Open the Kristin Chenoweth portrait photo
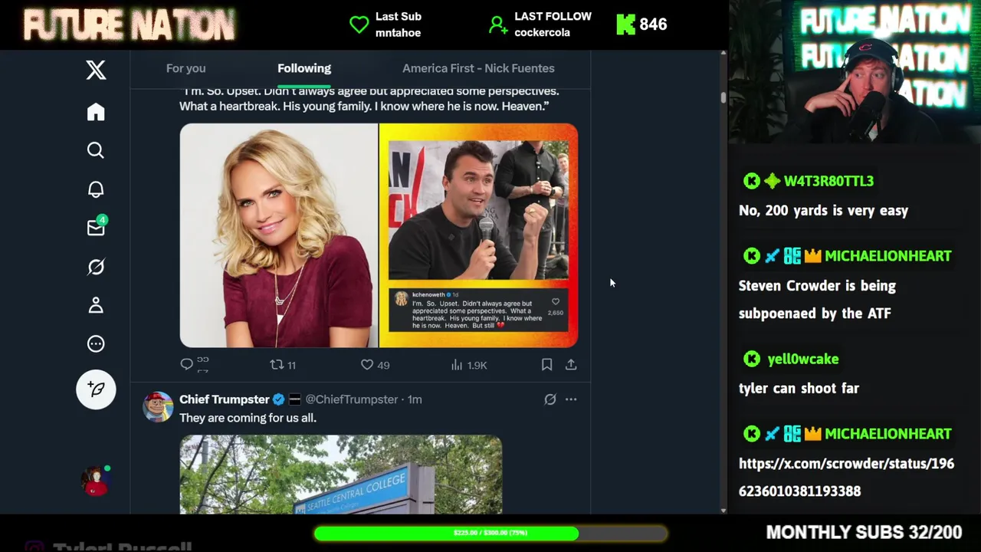 (278, 235)
